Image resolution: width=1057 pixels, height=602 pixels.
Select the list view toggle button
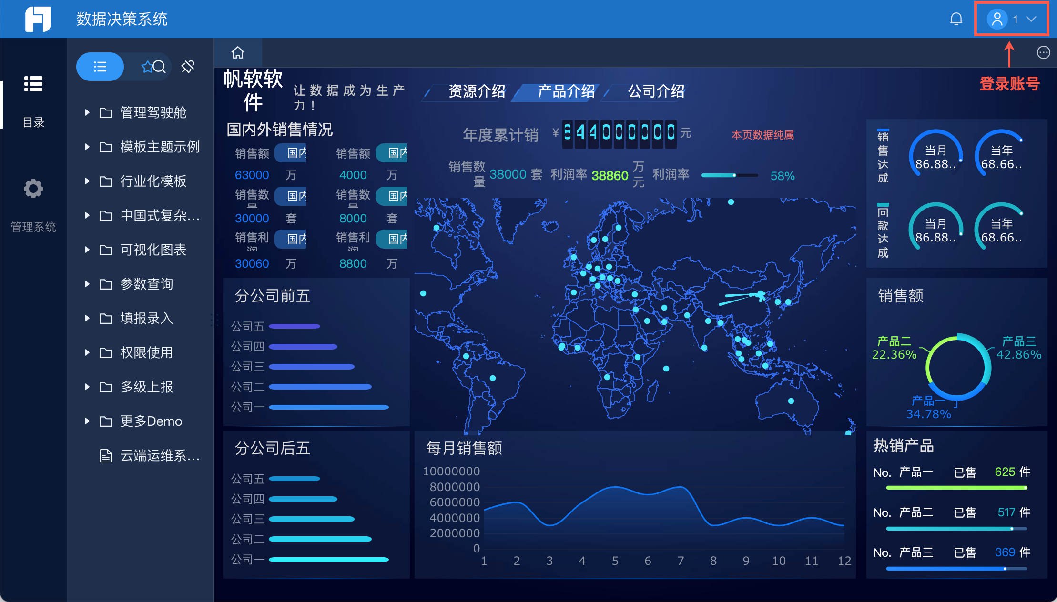(x=100, y=67)
